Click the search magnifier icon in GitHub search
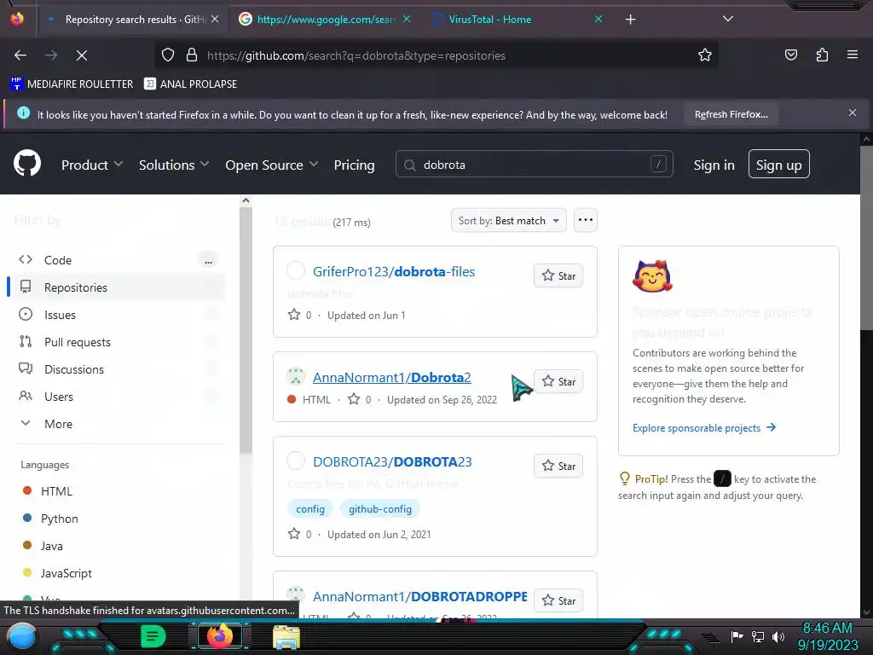The width and height of the screenshot is (873, 655). pos(410,165)
